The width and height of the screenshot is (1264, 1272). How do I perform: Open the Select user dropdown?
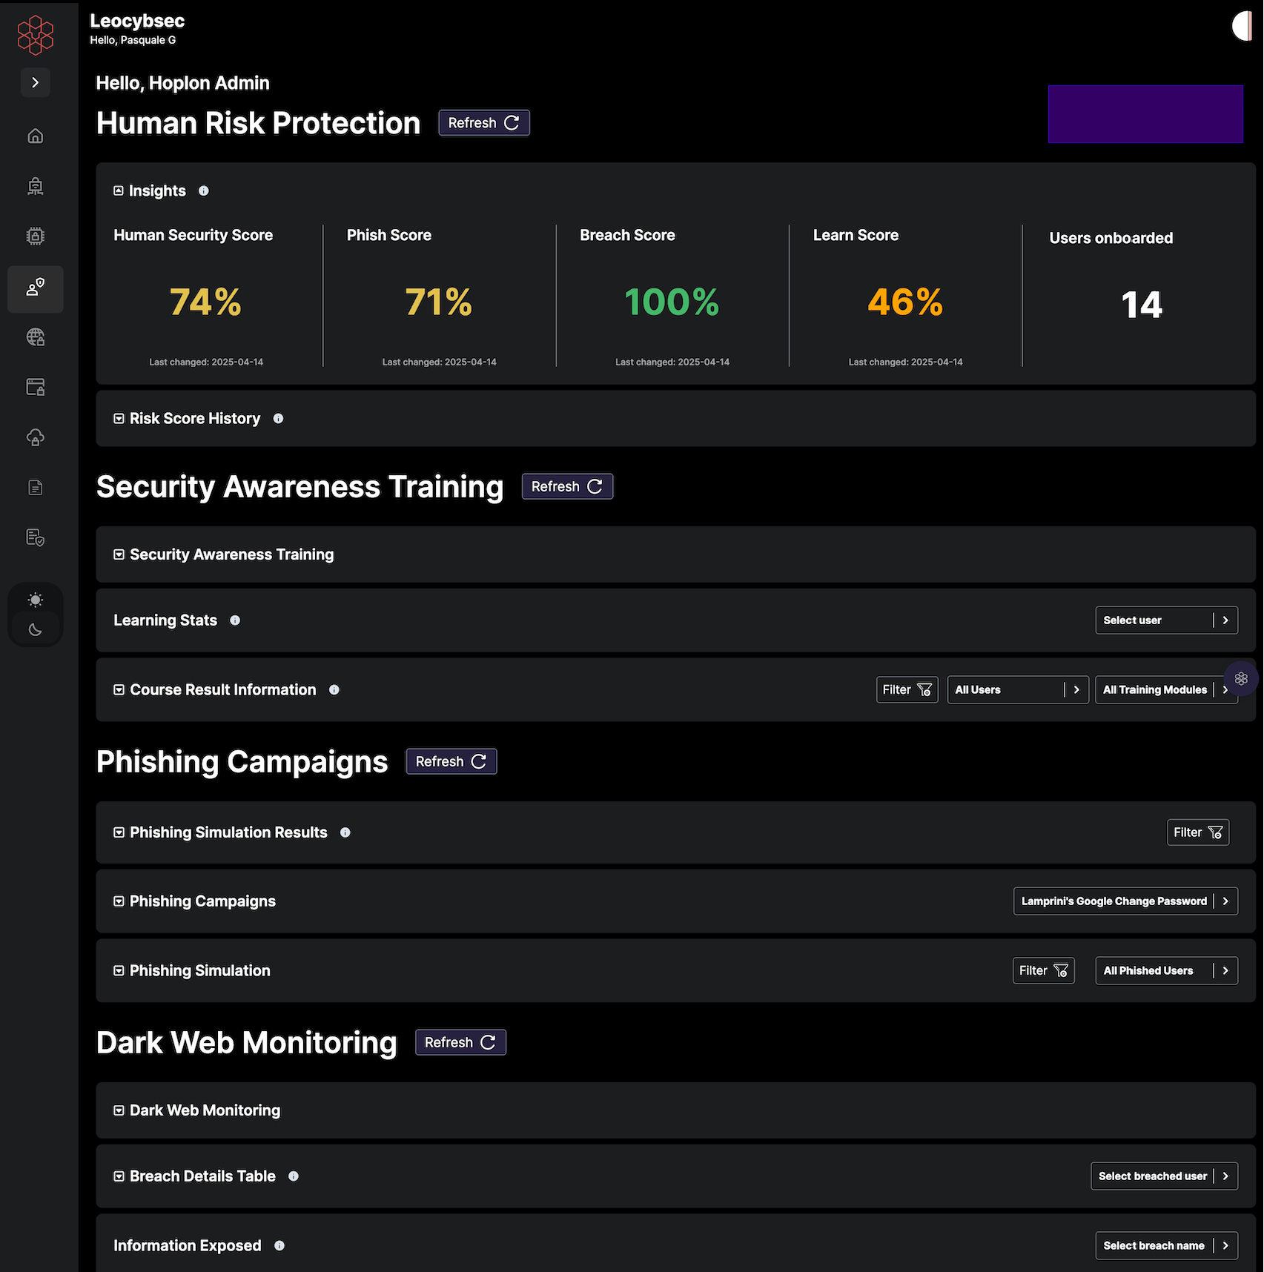coord(1166,620)
